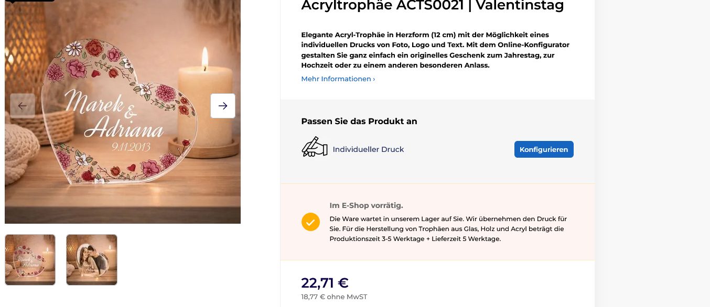Click the Passen Sie das Produkt an heading

[359, 121]
